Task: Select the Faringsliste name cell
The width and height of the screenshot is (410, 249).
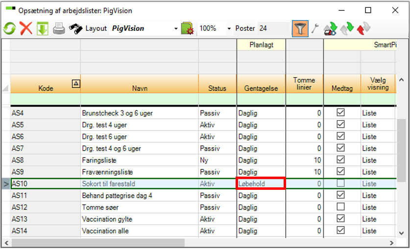Action: pyautogui.click(x=140, y=160)
